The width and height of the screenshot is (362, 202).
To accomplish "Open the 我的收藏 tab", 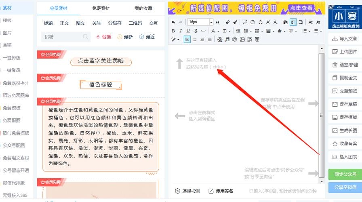I will pos(143,8).
